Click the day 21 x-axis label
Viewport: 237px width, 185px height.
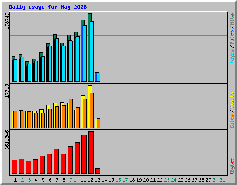pyautogui.click(x=153, y=180)
